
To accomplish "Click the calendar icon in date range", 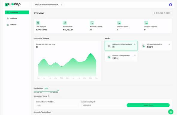I will (155, 13).
